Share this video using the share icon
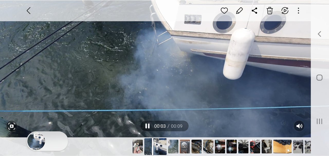Image resolution: width=329 pixels, height=156 pixels. tap(254, 11)
